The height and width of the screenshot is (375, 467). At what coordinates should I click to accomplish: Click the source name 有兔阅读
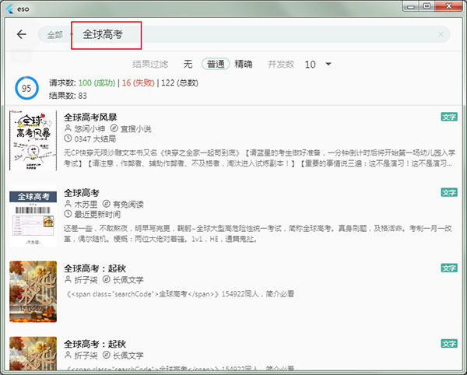[128, 204]
